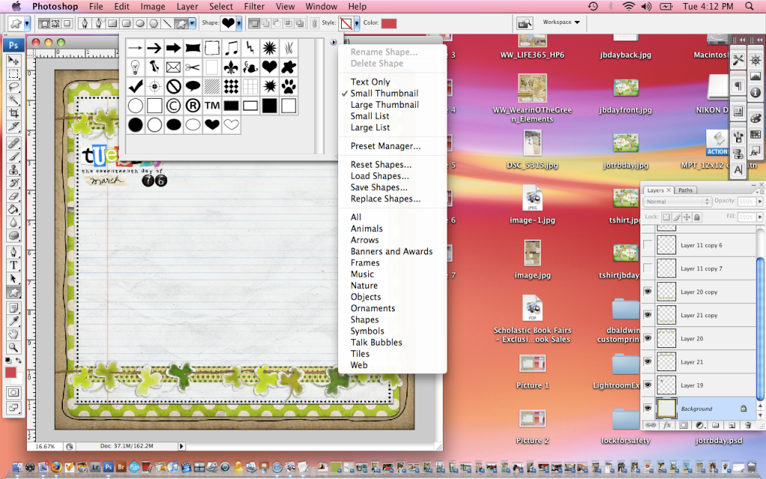Select the Type tool
The height and width of the screenshot is (479, 766).
[13, 266]
